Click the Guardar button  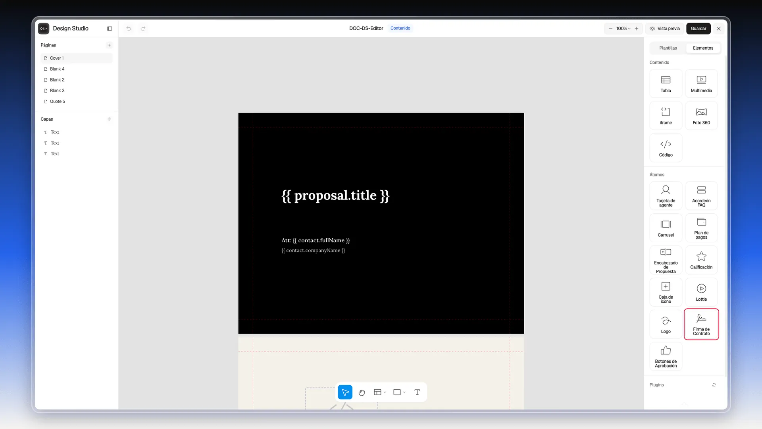(x=698, y=29)
